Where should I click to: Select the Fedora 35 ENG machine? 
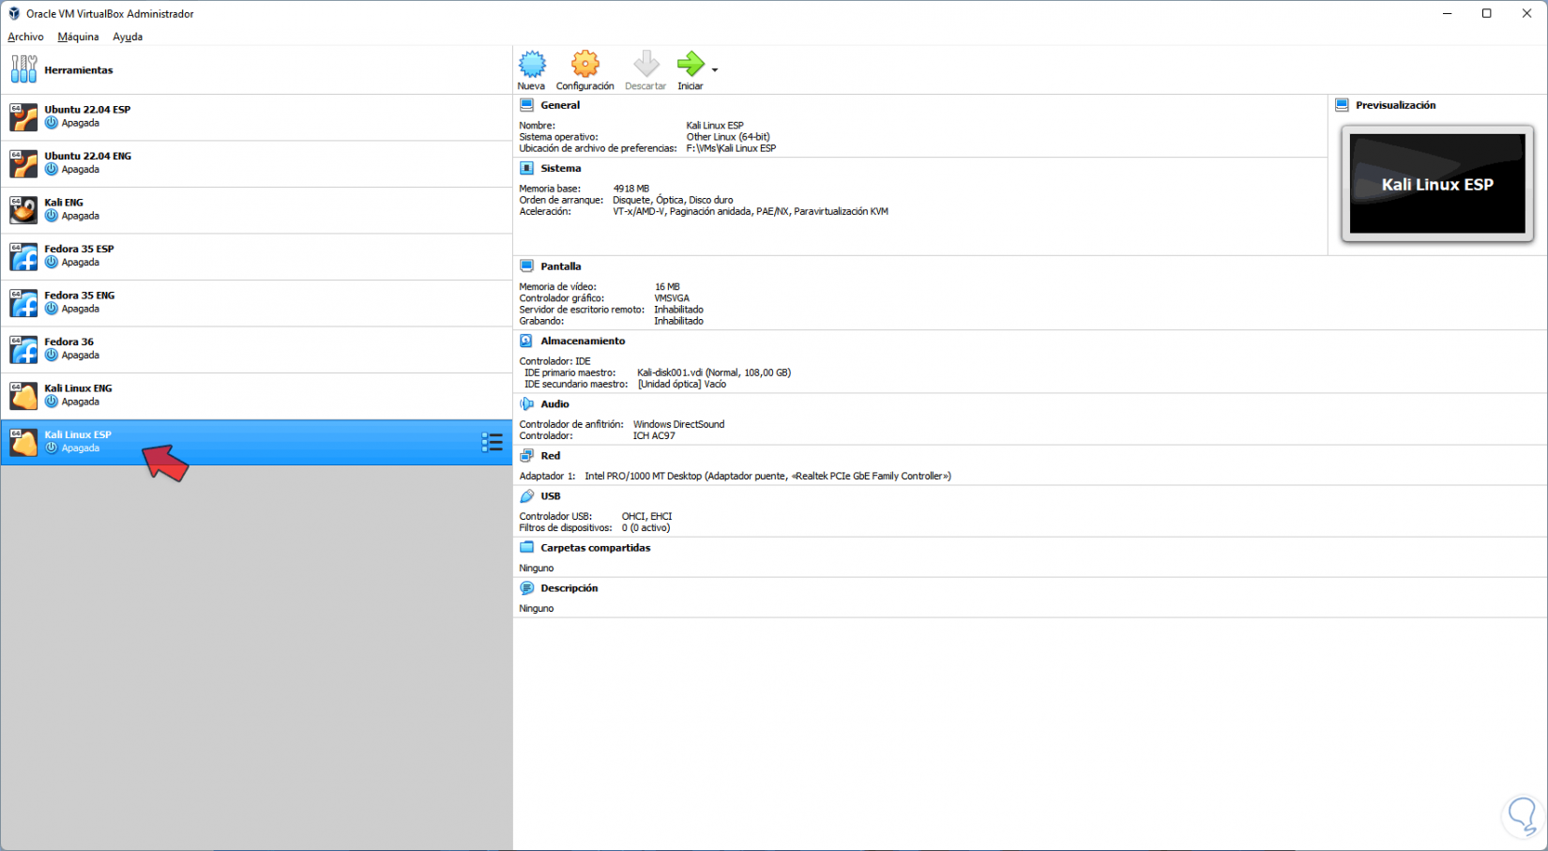click(256, 303)
